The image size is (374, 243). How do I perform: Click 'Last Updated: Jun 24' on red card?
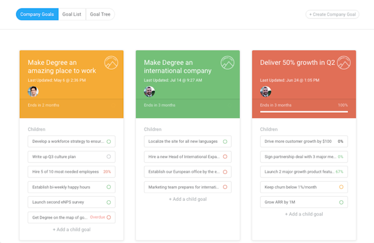point(290,80)
